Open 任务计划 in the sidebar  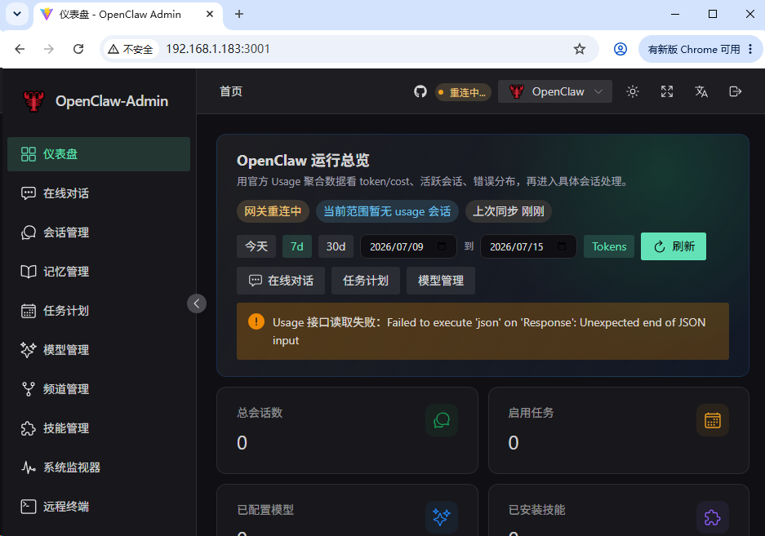pos(99,311)
